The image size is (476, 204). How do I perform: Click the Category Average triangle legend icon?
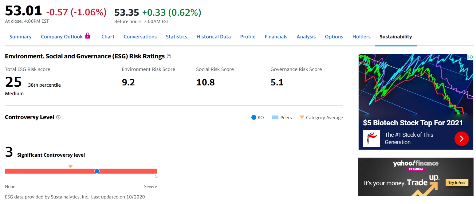tap(302, 117)
